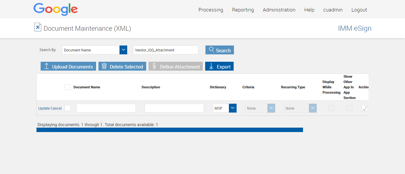Open the cuadmin user menu
Image resolution: width=405 pixels, height=174 pixels.
click(333, 10)
